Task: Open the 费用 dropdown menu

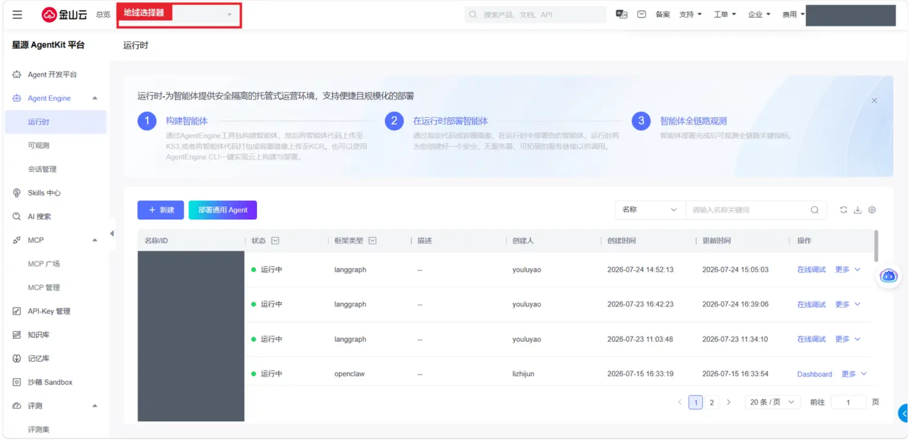Action: (793, 14)
